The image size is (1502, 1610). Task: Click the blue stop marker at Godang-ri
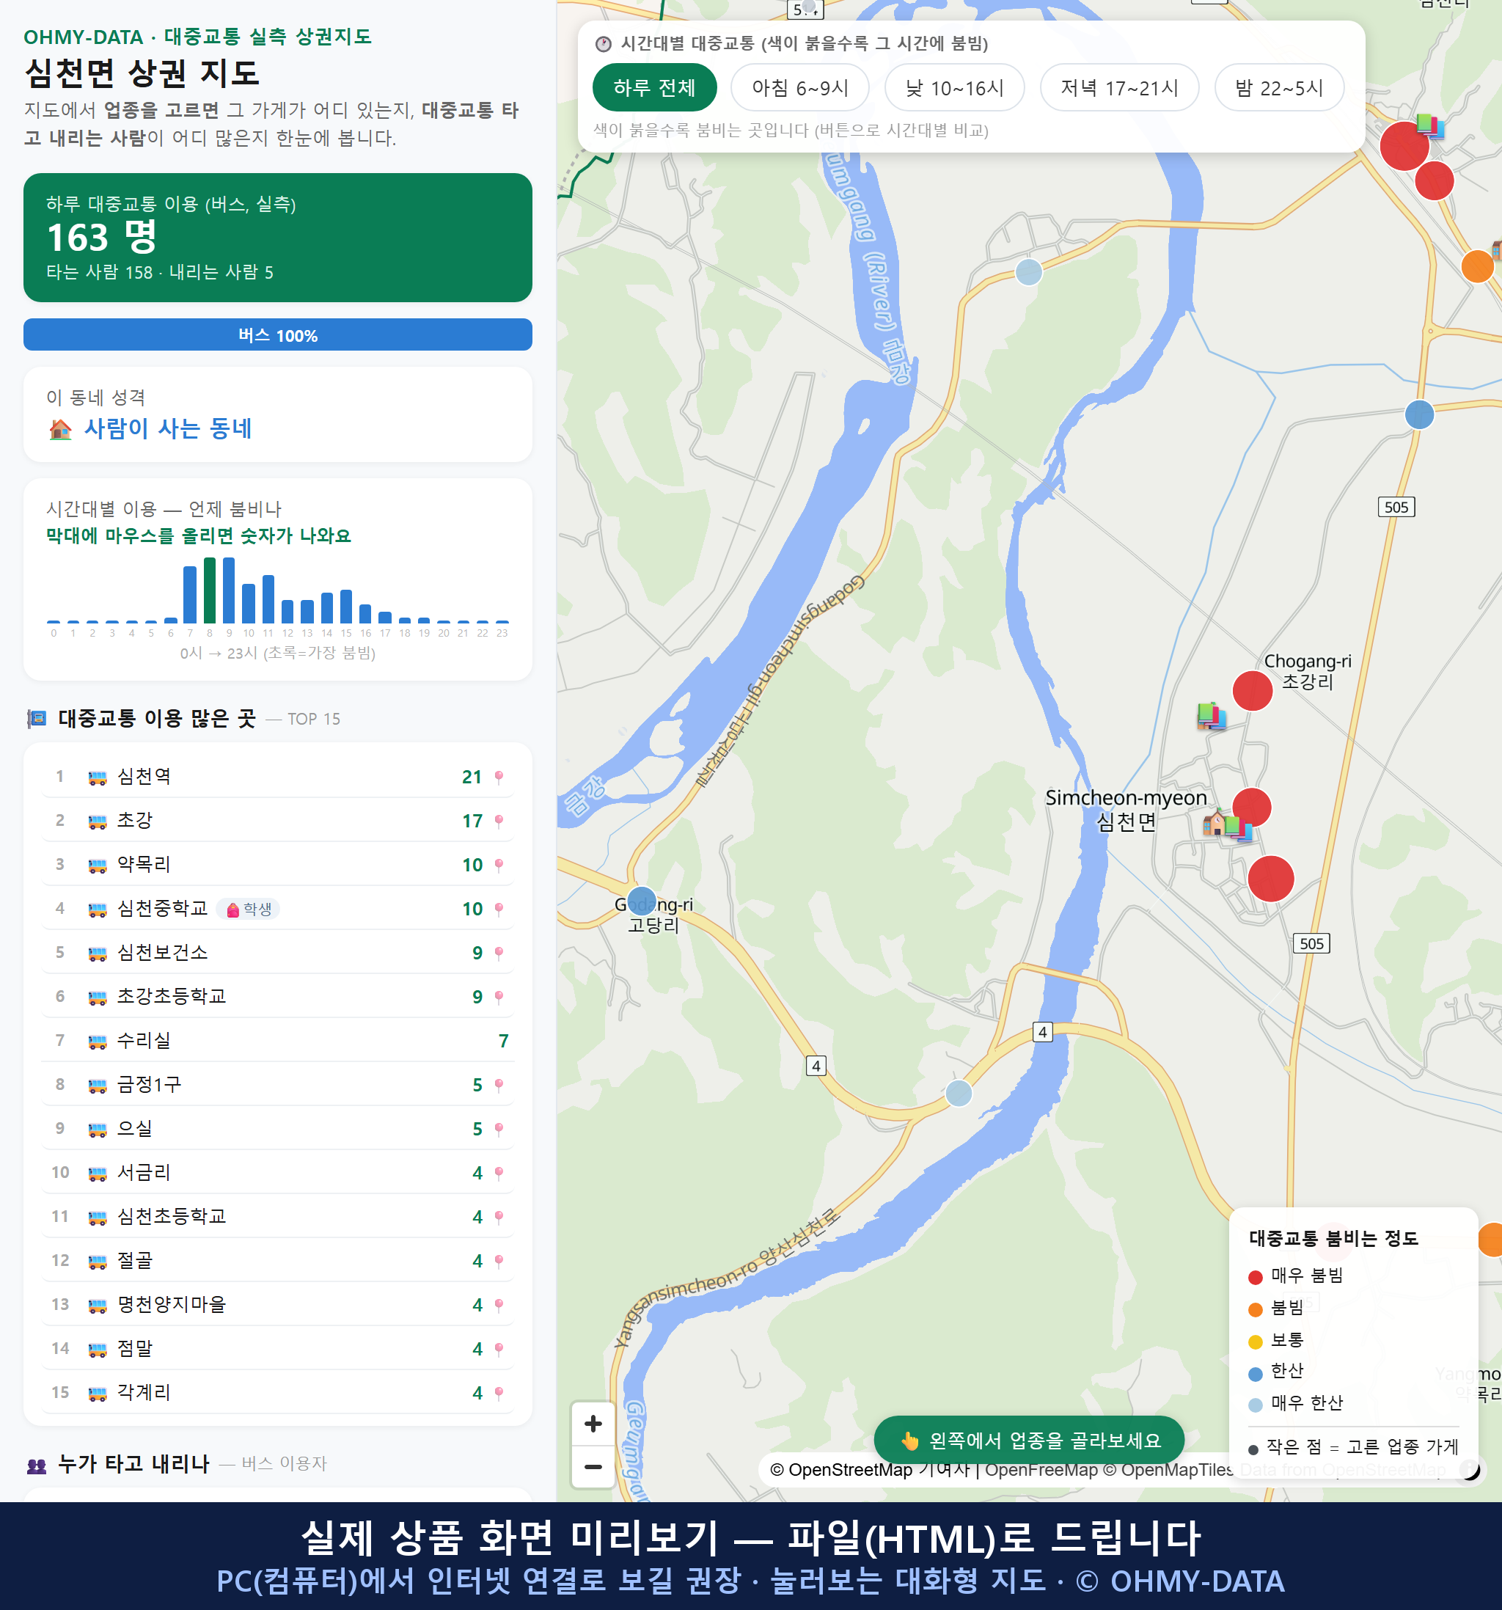(642, 901)
